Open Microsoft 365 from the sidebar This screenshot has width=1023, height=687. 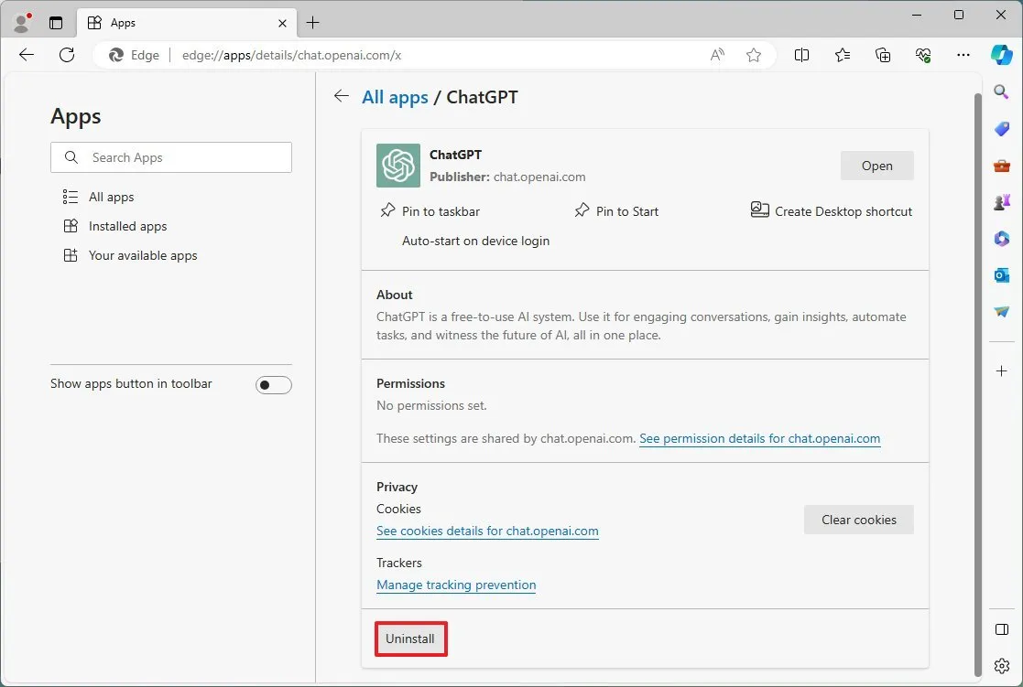click(1001, 239)
